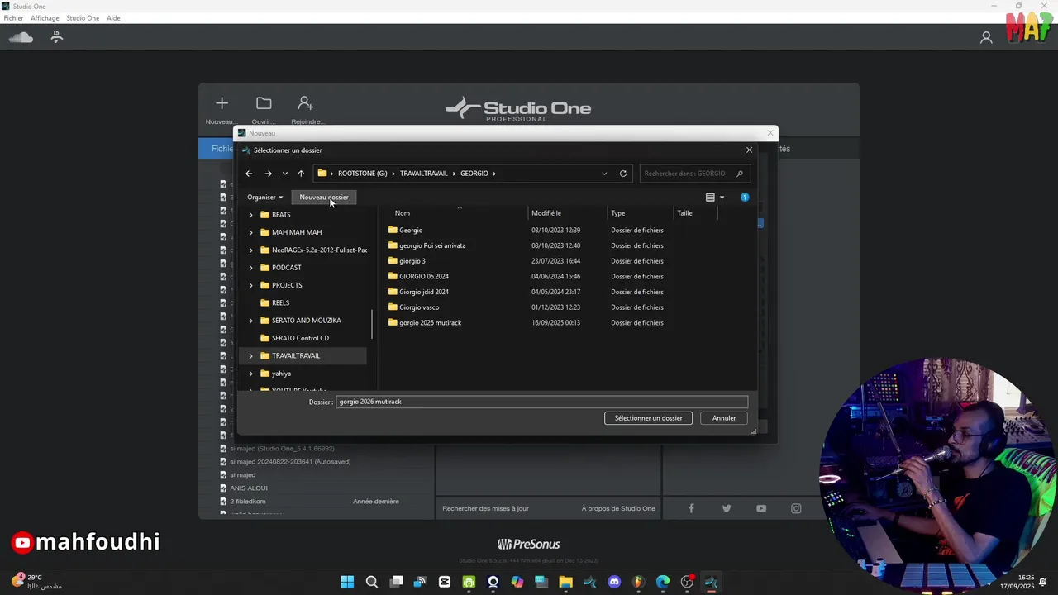Click Rechercher des mises à jour
The width and height of the screenshot is (1058, 595).
(485, 508)
